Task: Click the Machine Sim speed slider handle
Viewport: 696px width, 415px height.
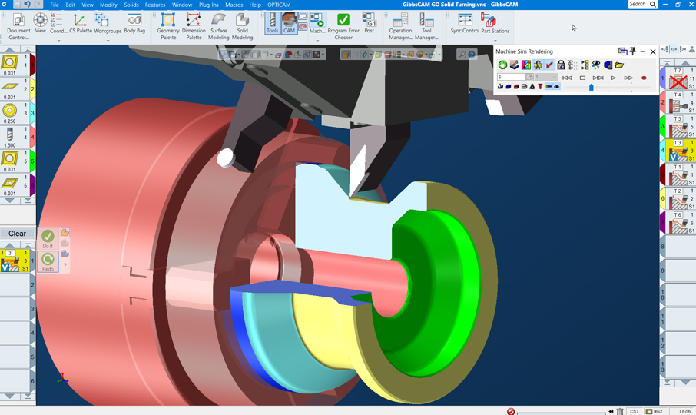Action: [x=591, y=87]
